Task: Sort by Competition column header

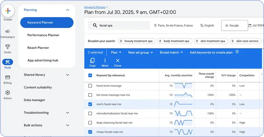Action: pyautogui.click(x=247, y=76)
